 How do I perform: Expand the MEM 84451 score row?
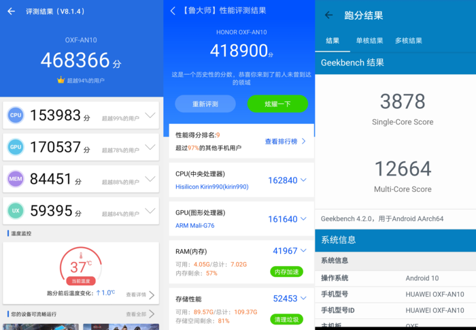tap(150, 179)
